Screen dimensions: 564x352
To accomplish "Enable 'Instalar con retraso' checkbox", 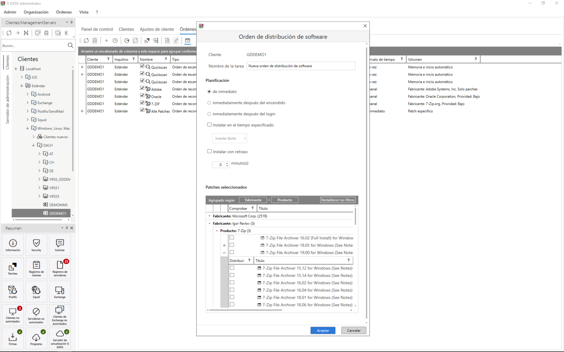I will [209, 151].
